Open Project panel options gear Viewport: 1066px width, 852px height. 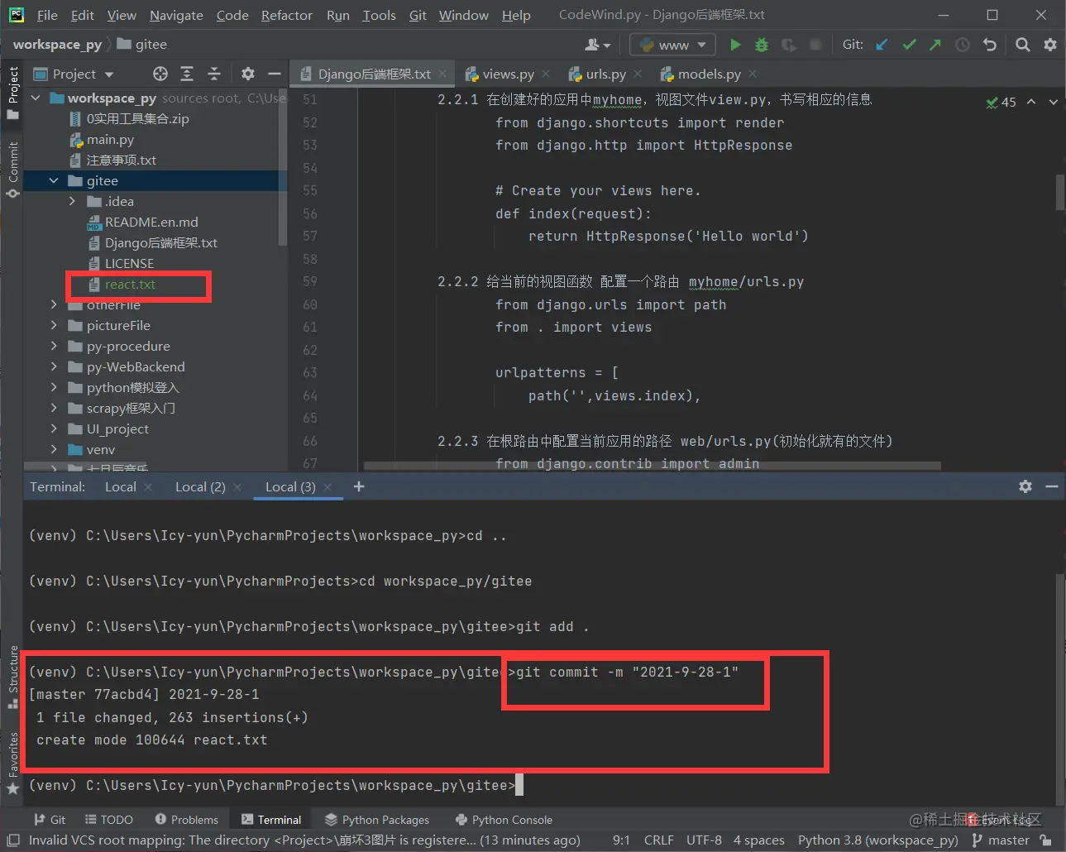[248, 74]
